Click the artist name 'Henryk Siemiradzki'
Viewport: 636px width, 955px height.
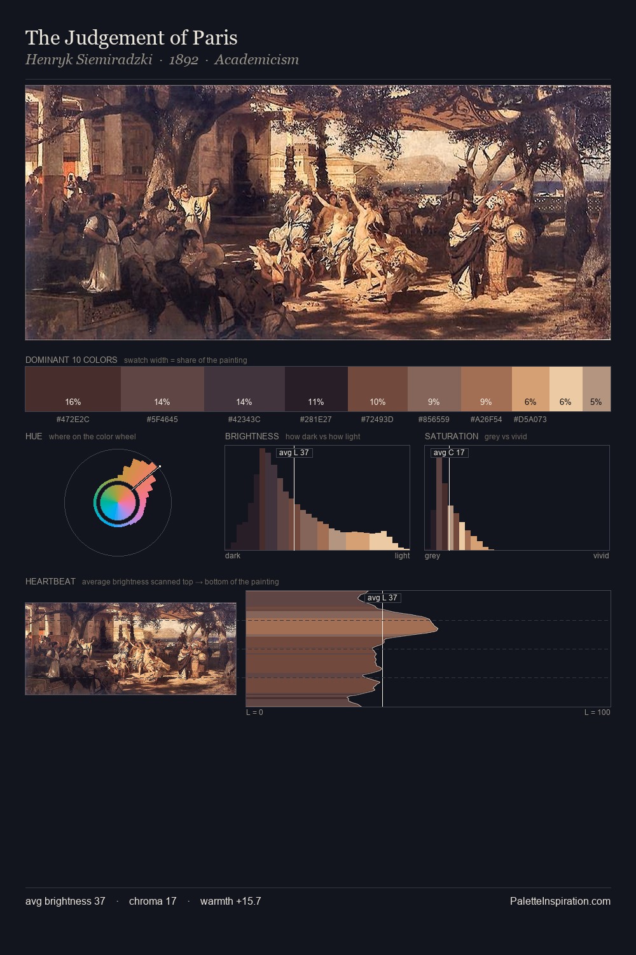pos(89,60)
